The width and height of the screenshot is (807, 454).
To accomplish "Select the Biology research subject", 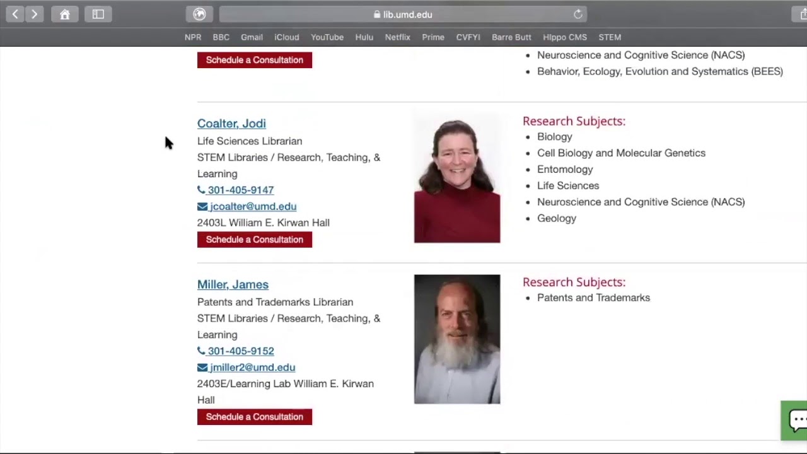I will [555, 137].
